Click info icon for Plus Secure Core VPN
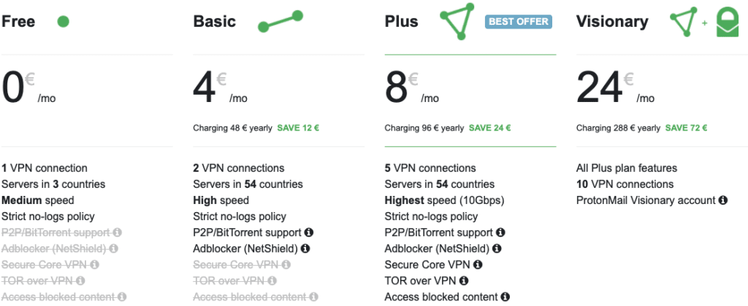 pos(477,264)
